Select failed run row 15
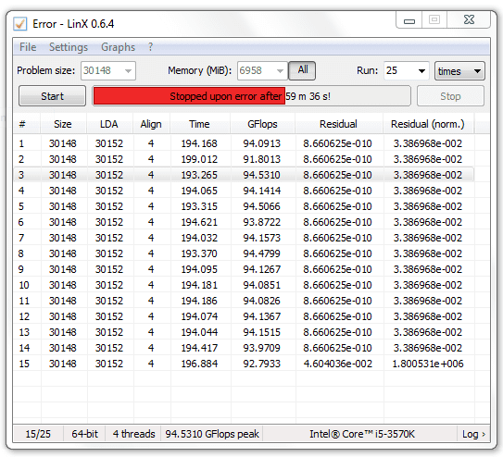 pyautogui.click(x=244, y=364)
